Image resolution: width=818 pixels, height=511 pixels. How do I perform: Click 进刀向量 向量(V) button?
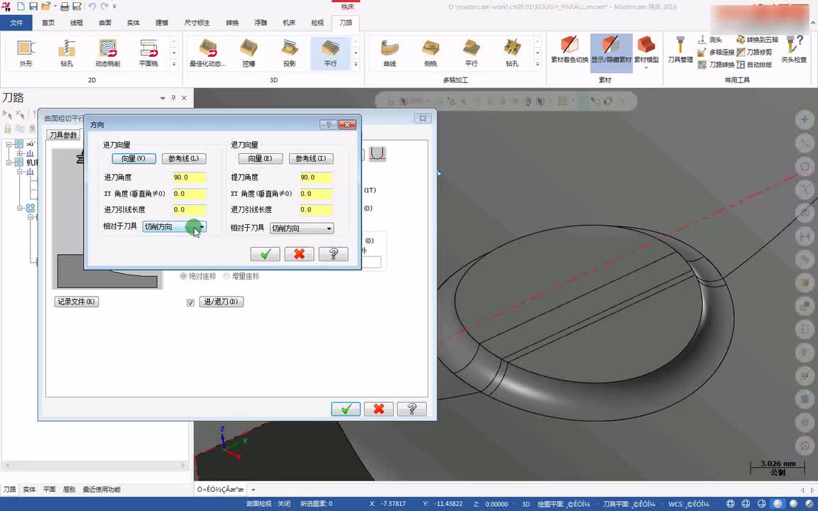coord(134,158)
